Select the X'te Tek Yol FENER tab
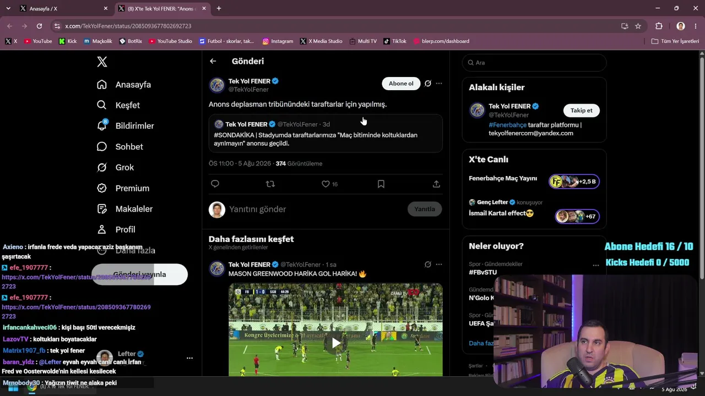 coord(162,8)
